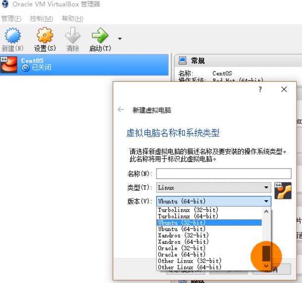The height and width of the screenshot is (283, 302).
Task: Select the CentOS virtual machine entry
Action: tap(84, 65)
